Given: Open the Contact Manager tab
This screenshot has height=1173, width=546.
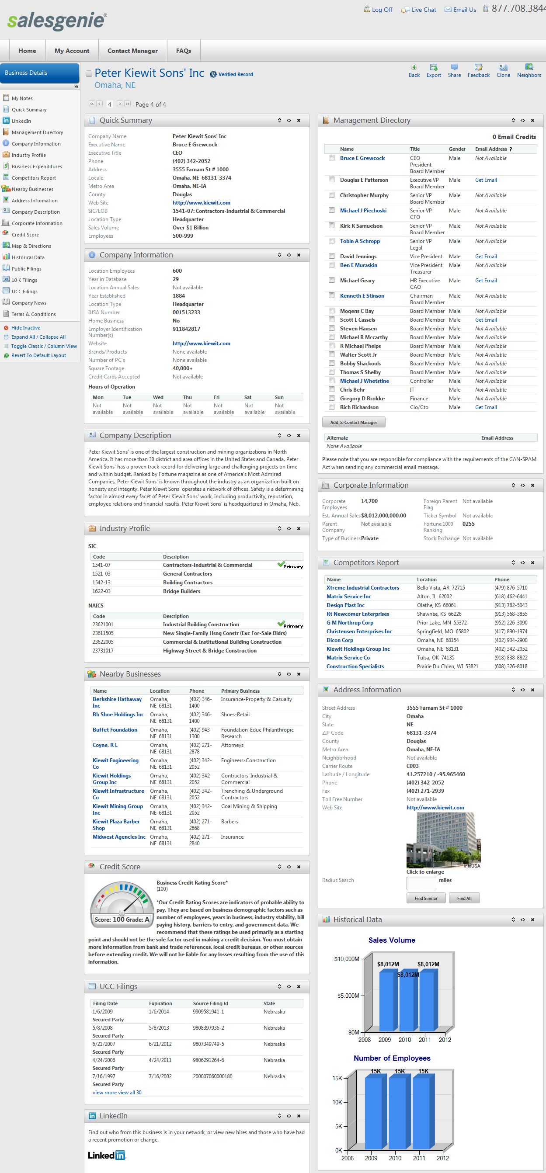Looking at the screenshot, I should [132, 51].
